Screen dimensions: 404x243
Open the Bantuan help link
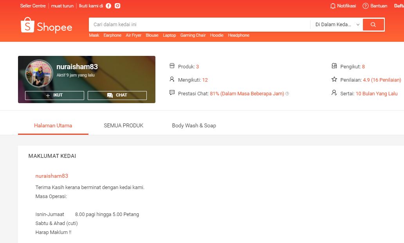coord(379,6)
